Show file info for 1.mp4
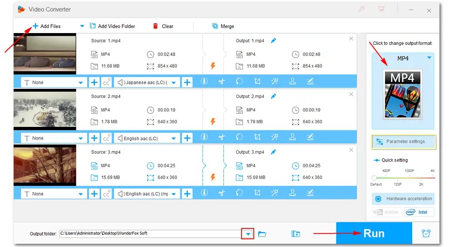This screenshot has height=247, width=454. coord(204,82)
